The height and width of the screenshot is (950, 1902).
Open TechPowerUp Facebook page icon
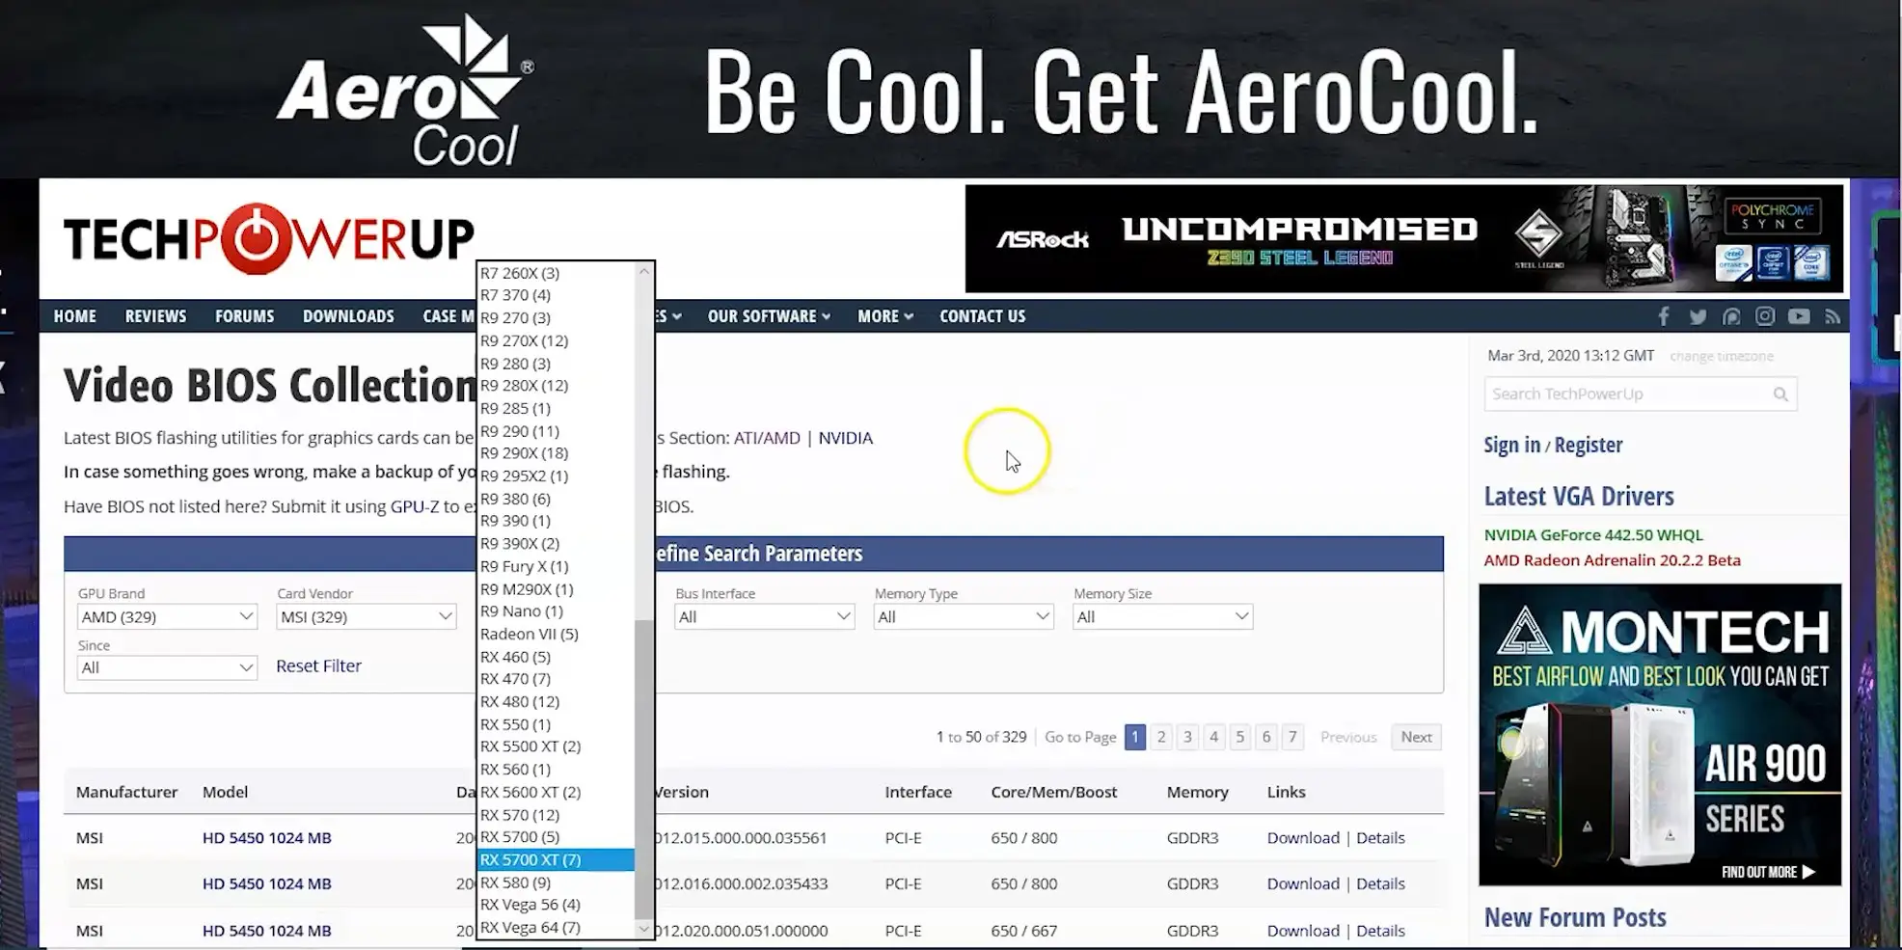point(1664,316)
